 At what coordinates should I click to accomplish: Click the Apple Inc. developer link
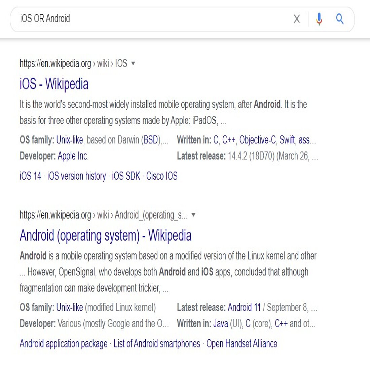pos(72,156)
